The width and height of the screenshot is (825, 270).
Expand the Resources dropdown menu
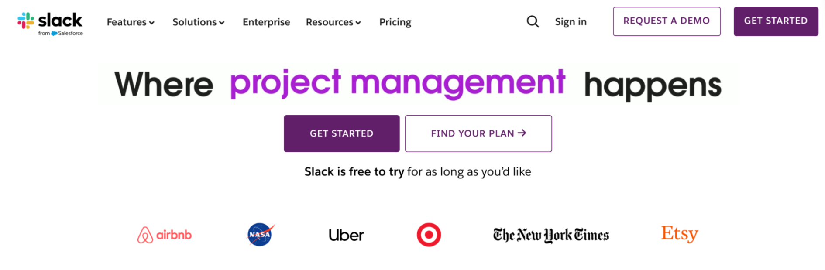click(333, 22)
